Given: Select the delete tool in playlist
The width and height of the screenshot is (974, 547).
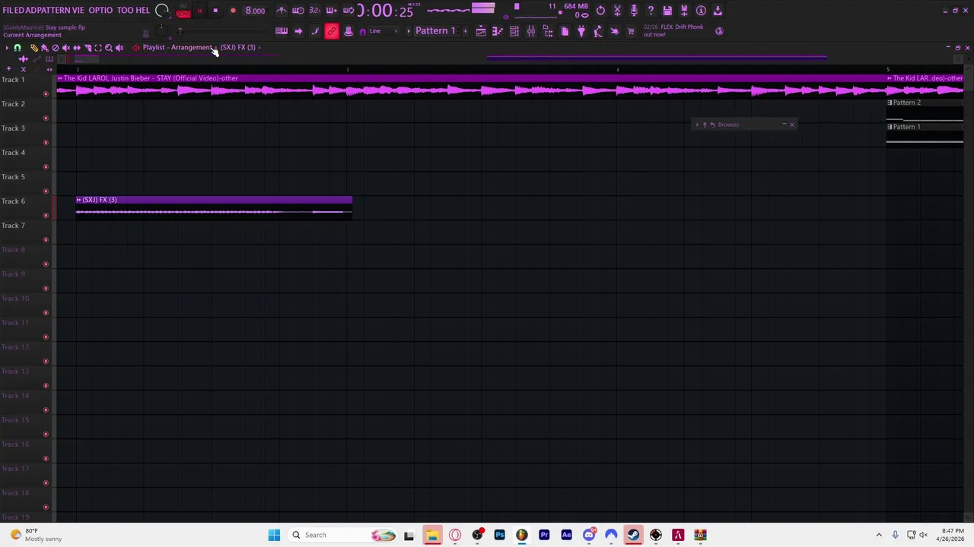Looking at the screenshot, I should (x=56, y=47).
